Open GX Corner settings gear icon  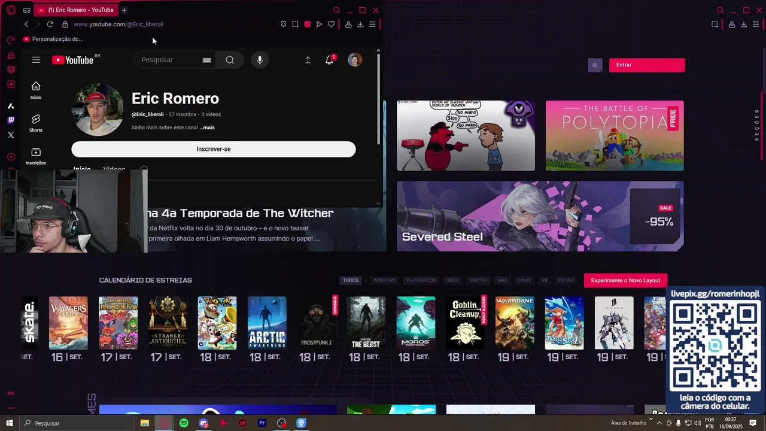[x=595, y=65]
